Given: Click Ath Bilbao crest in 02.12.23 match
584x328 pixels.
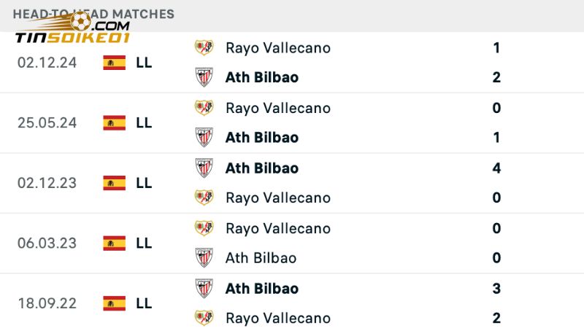Looking at the screenshot, I should click(x=204, y=168).
